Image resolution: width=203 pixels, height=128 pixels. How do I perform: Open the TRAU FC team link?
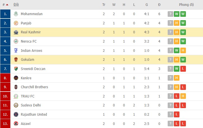click(27, 96)
